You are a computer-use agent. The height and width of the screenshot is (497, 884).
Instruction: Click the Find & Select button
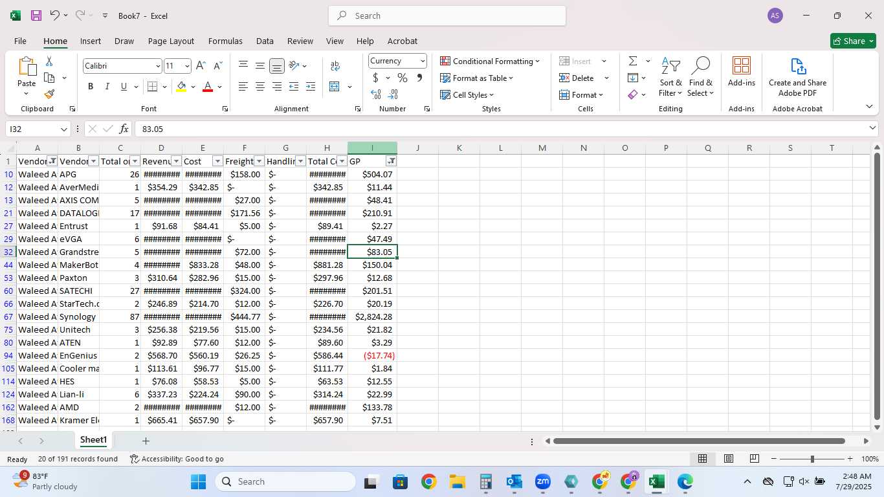pyautogui.click(x=700, y=76)
